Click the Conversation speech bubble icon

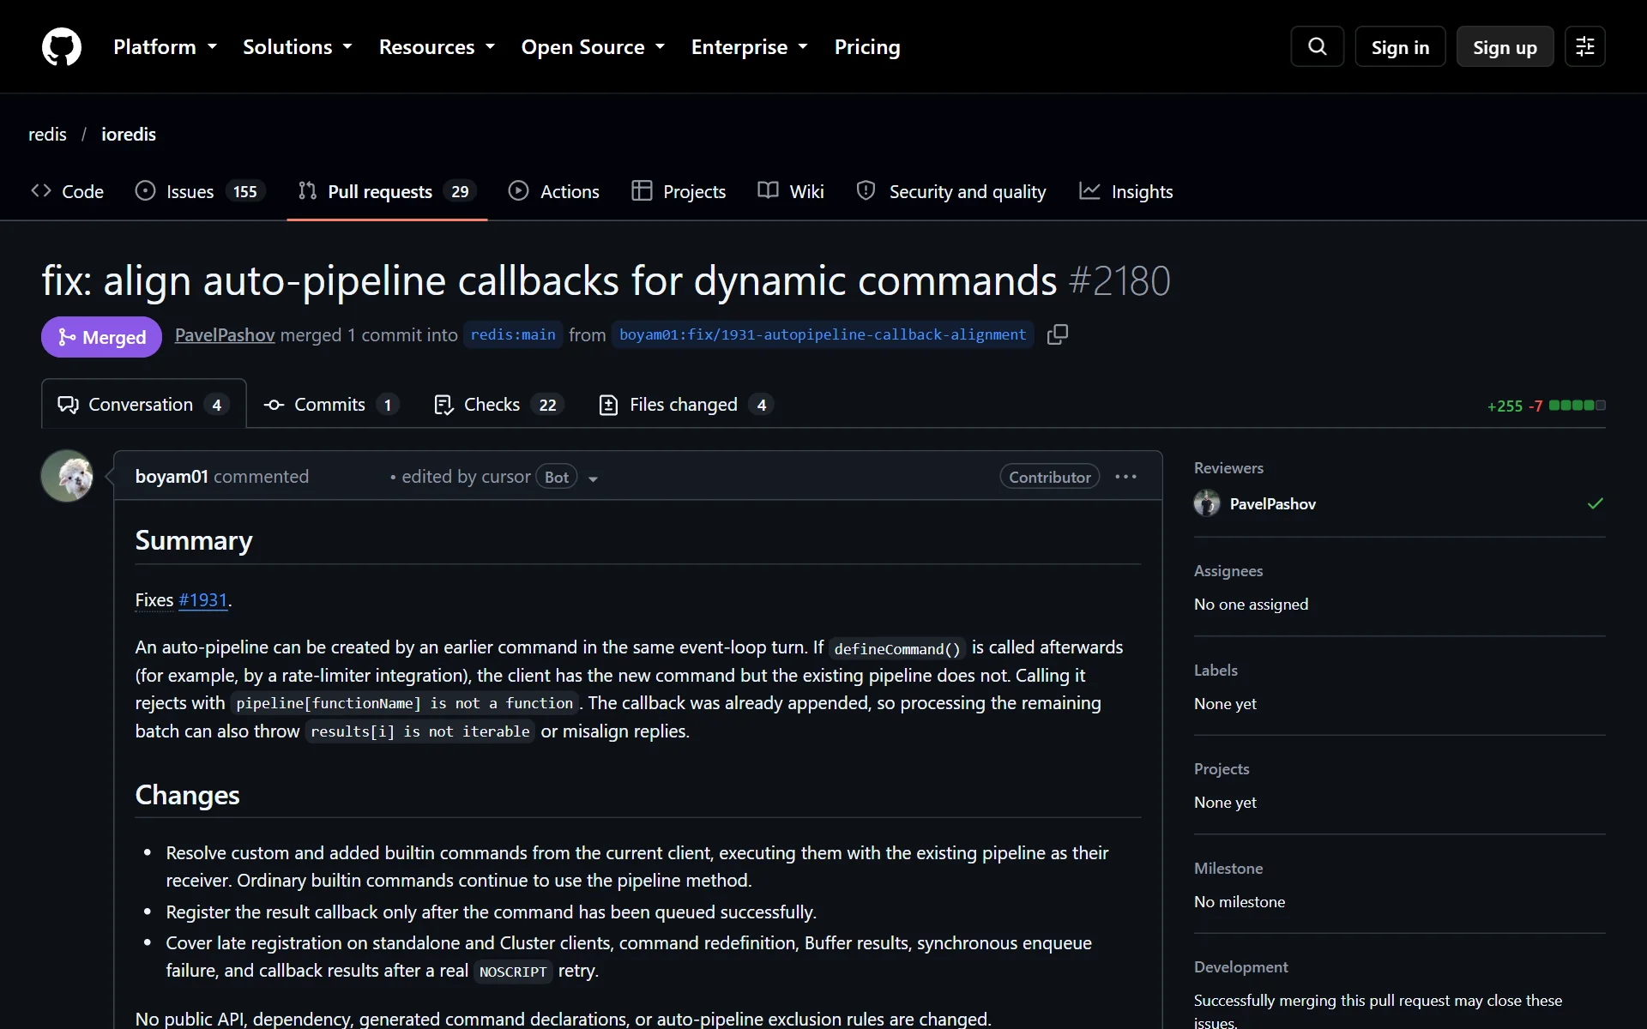(68, 405)
